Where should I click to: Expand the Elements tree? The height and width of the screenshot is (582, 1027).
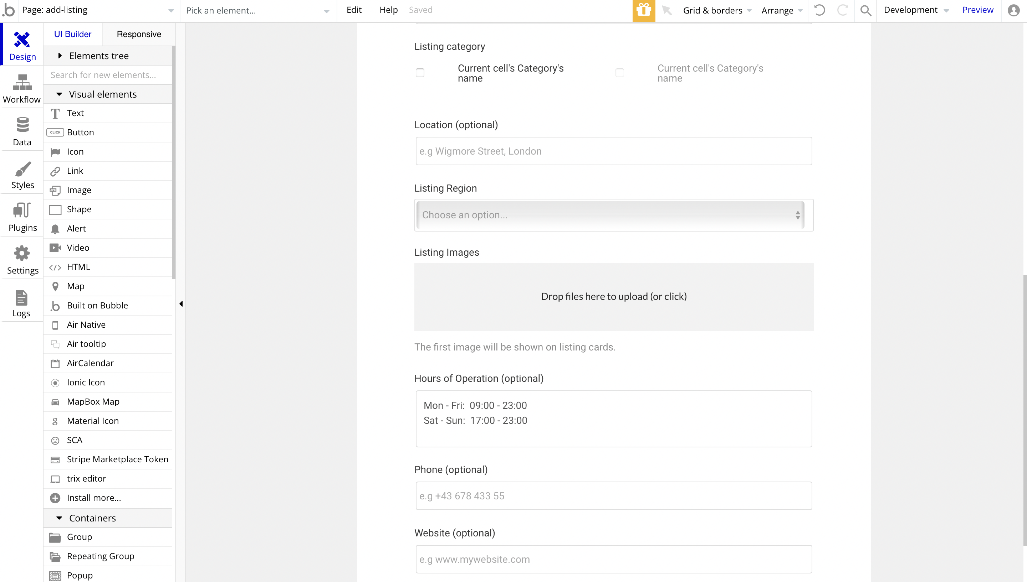pos(60,56)
